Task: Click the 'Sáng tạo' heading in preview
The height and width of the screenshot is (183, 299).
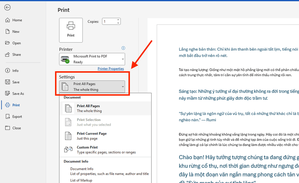Action: click(x=239, y=95)
